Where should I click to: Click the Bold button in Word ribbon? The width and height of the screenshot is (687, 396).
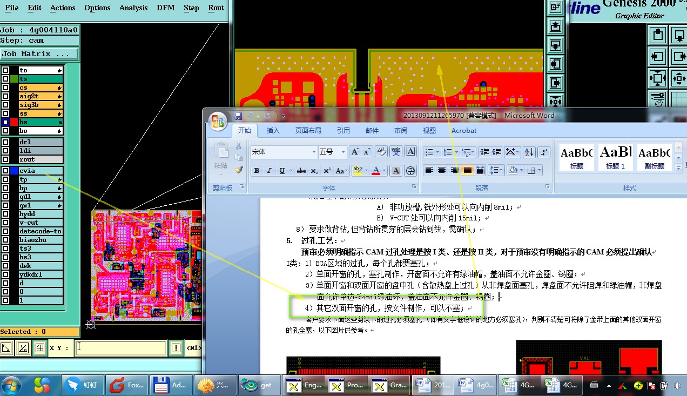click(x=257, y=171)
